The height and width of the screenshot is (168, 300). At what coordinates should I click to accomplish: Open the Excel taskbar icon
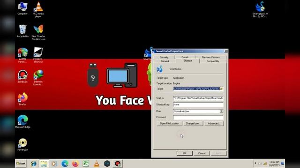[x=86, y=164]
